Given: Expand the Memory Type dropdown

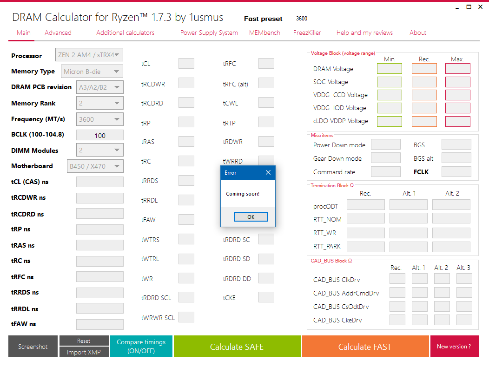Looking at the screenshot, I should coord(92,72).
